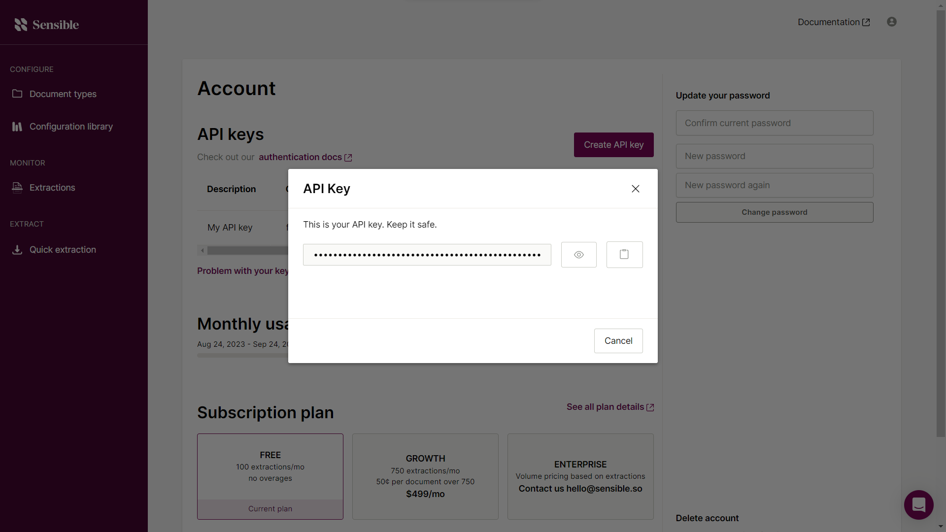946x532 pixels.
Task: Click the masked API key field
Action: (427, 255)
